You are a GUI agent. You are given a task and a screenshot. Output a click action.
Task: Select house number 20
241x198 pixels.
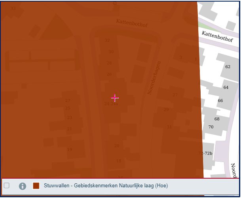117,146
